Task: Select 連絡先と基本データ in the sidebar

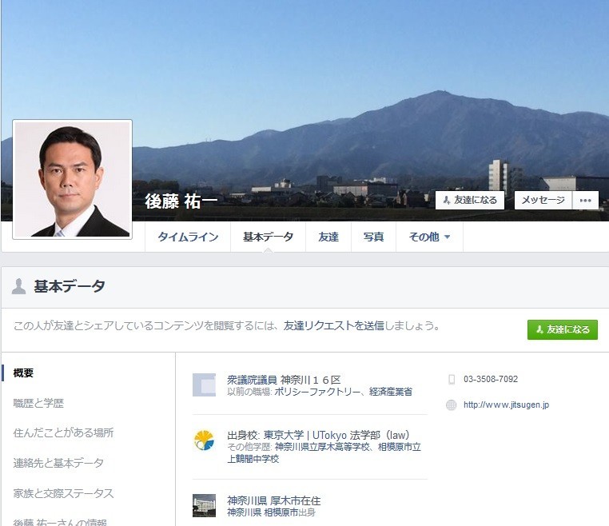Action: (58, 463)
